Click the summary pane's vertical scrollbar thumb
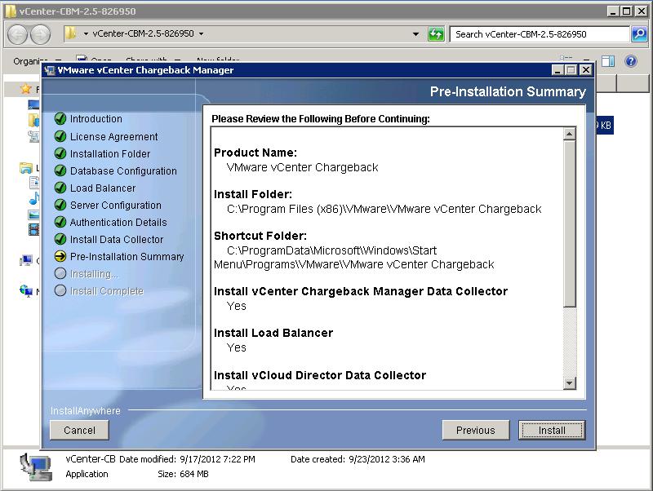 (569, 223)
